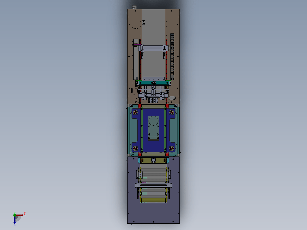The width and height of the screenshot is (307, 230).
Task: Select the cable drag chain in upper section
Action: coord(172,57)
